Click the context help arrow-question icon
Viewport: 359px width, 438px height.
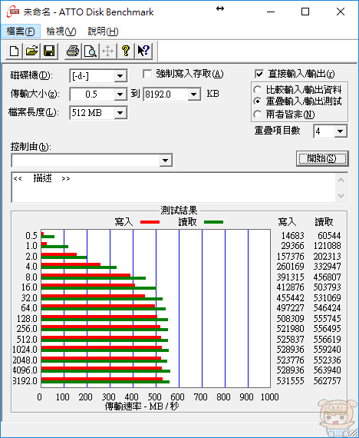pyautogui.click(x=143, y=51)
